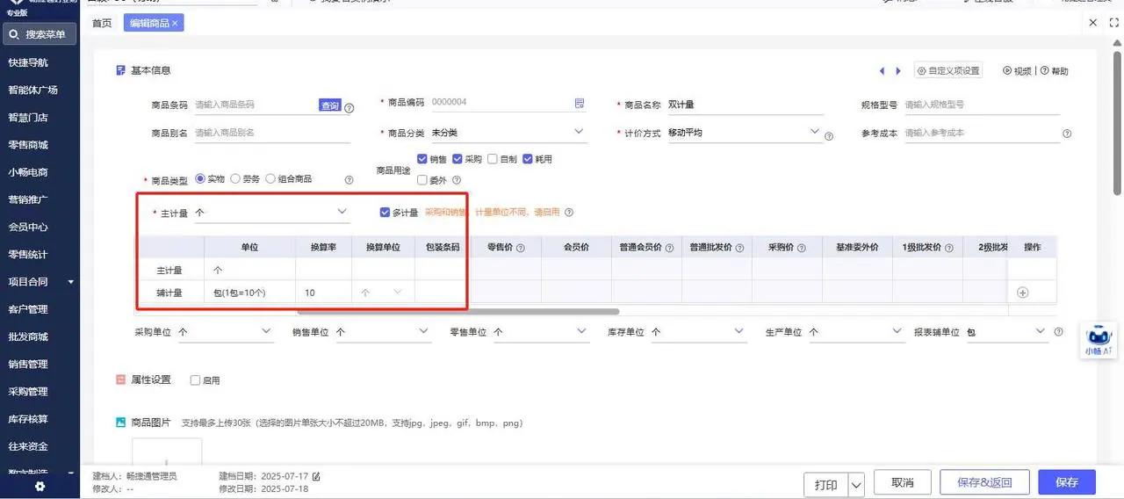Click the 查询 barcode button
The image size is (1124, 499).
tap(329, 105)
